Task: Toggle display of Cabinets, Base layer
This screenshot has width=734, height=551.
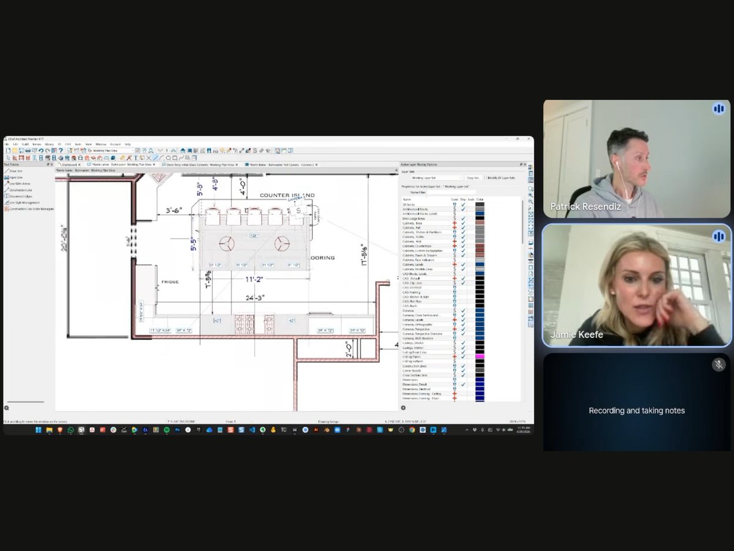Action: point(463,223)
